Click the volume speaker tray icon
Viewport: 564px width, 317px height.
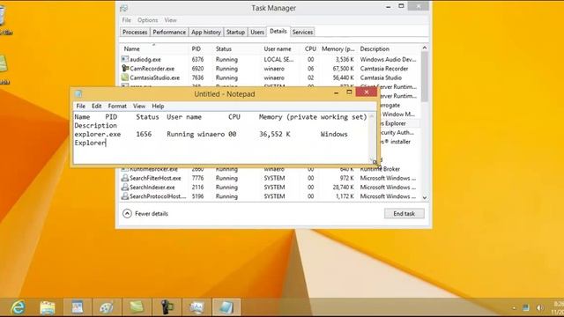coord(539,308)
